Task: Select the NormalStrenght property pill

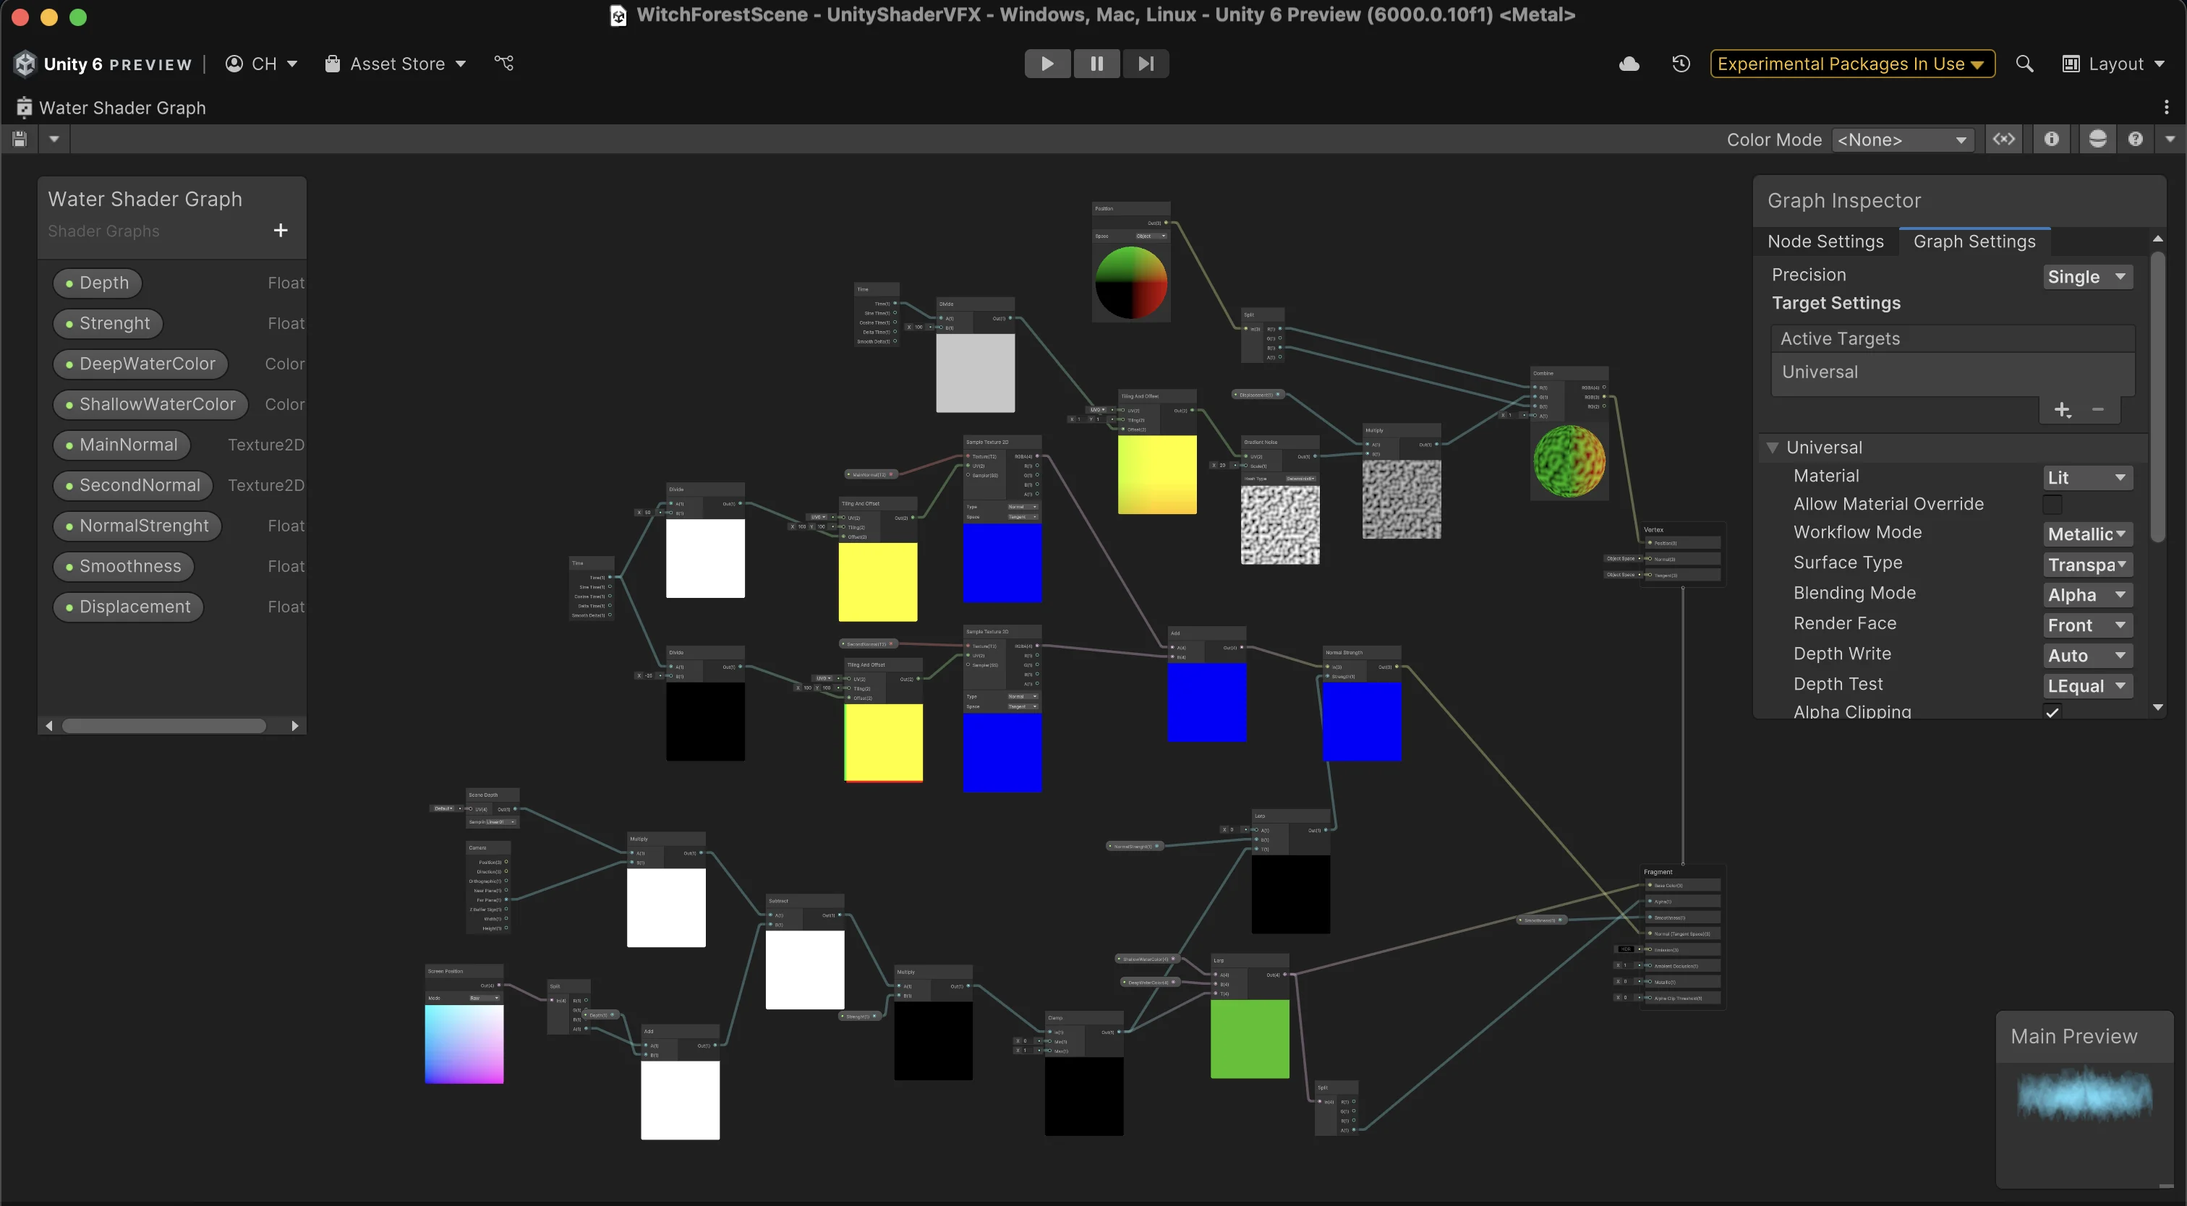Action: pos(137,526)
